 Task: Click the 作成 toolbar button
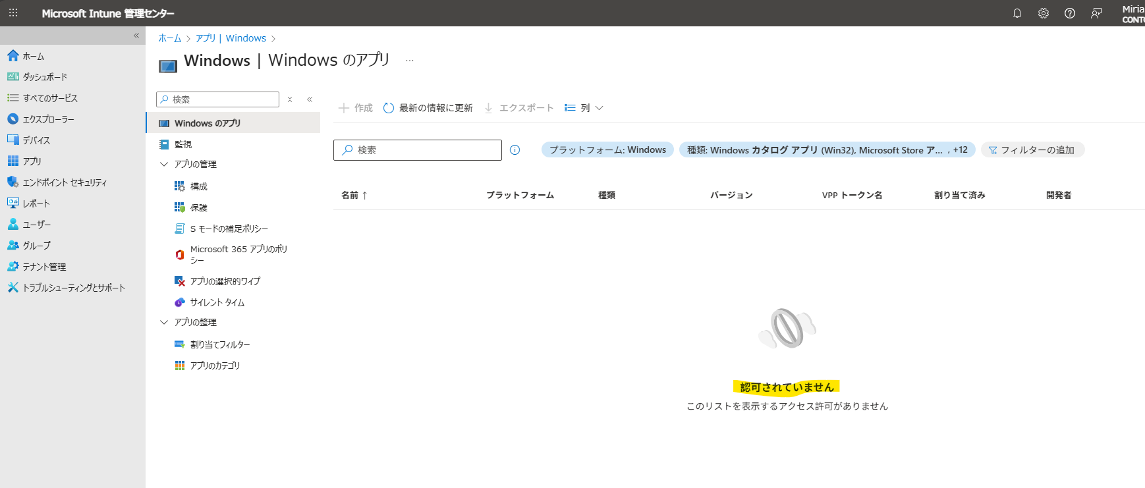tap(356, 108)
